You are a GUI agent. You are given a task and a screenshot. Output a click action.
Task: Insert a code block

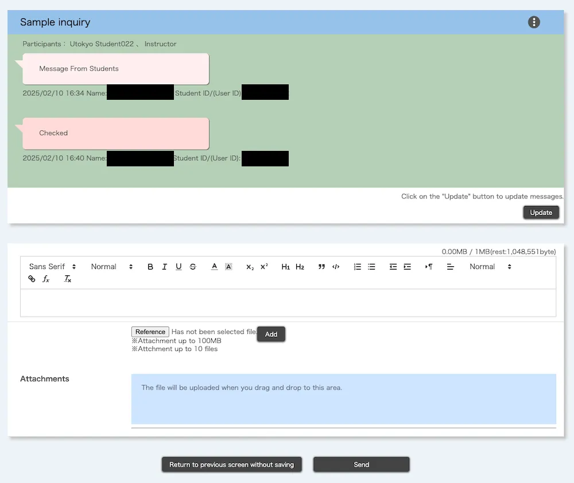point(336,267)
